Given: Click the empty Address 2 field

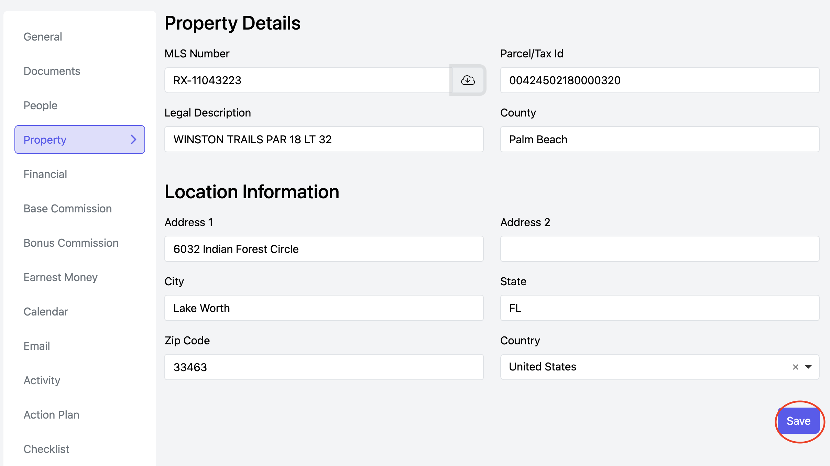Looking at the screenshot, I should [659, 249].
